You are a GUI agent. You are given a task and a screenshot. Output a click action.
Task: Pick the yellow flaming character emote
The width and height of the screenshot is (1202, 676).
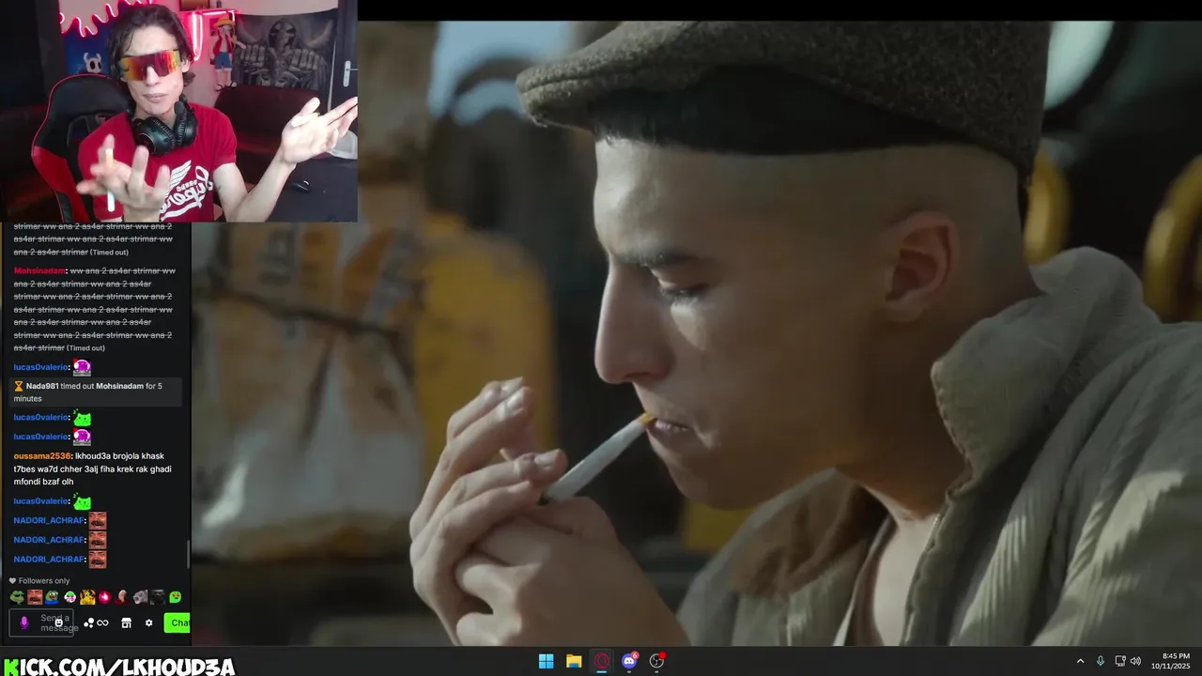[x=87, y=596]
